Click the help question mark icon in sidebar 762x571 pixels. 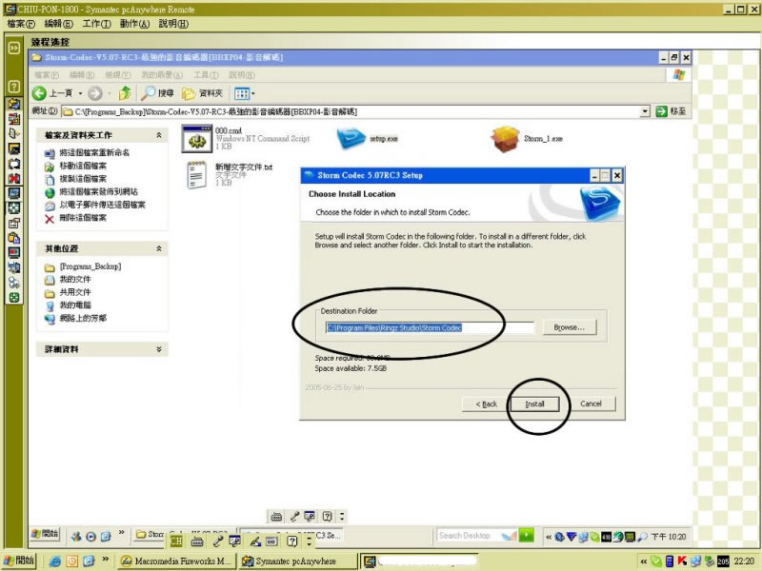pyautogui.click(x=14, y=87)
